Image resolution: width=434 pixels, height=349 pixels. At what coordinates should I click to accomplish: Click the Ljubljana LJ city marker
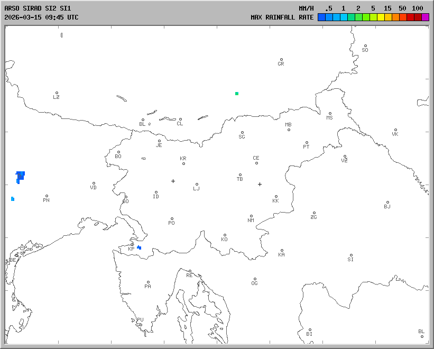[197, 185]
